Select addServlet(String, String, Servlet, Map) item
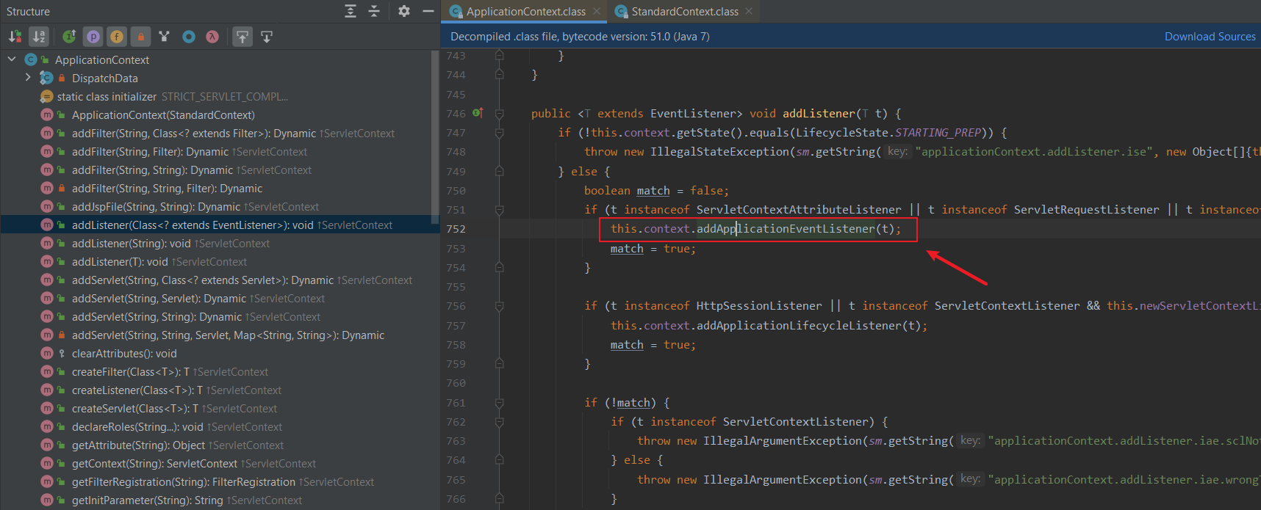The image size is (1261, 510). (x=228, y=335)
